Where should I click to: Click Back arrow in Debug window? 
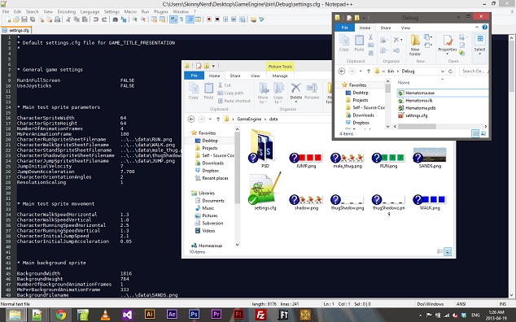click(342, 71)
